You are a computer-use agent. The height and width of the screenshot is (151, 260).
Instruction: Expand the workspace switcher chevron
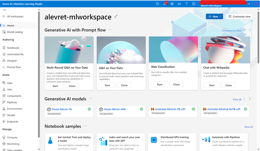point(249,4)
